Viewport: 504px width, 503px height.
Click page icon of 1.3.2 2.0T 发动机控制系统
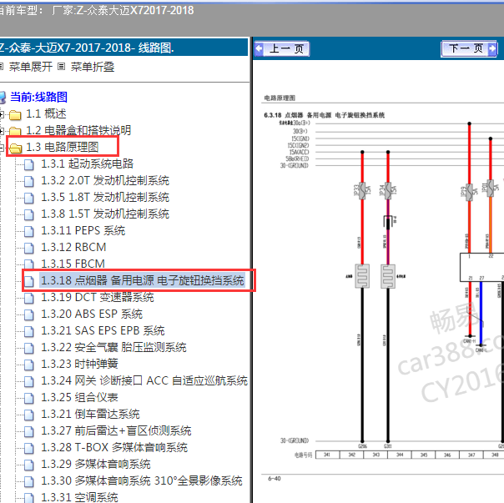click(x=29, y=181)
